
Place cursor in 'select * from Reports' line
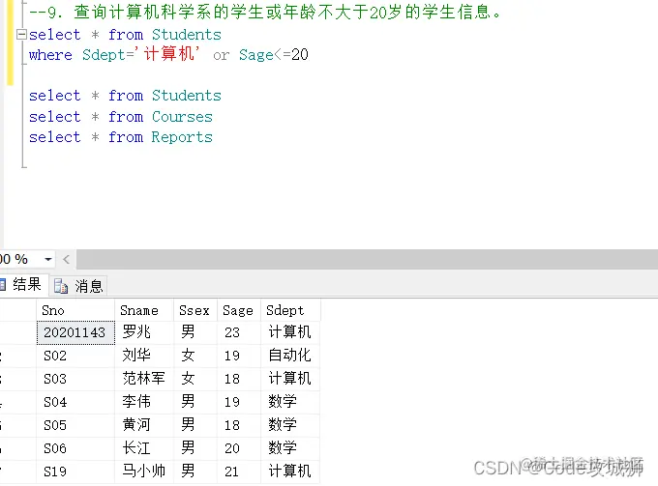point(121,137)
